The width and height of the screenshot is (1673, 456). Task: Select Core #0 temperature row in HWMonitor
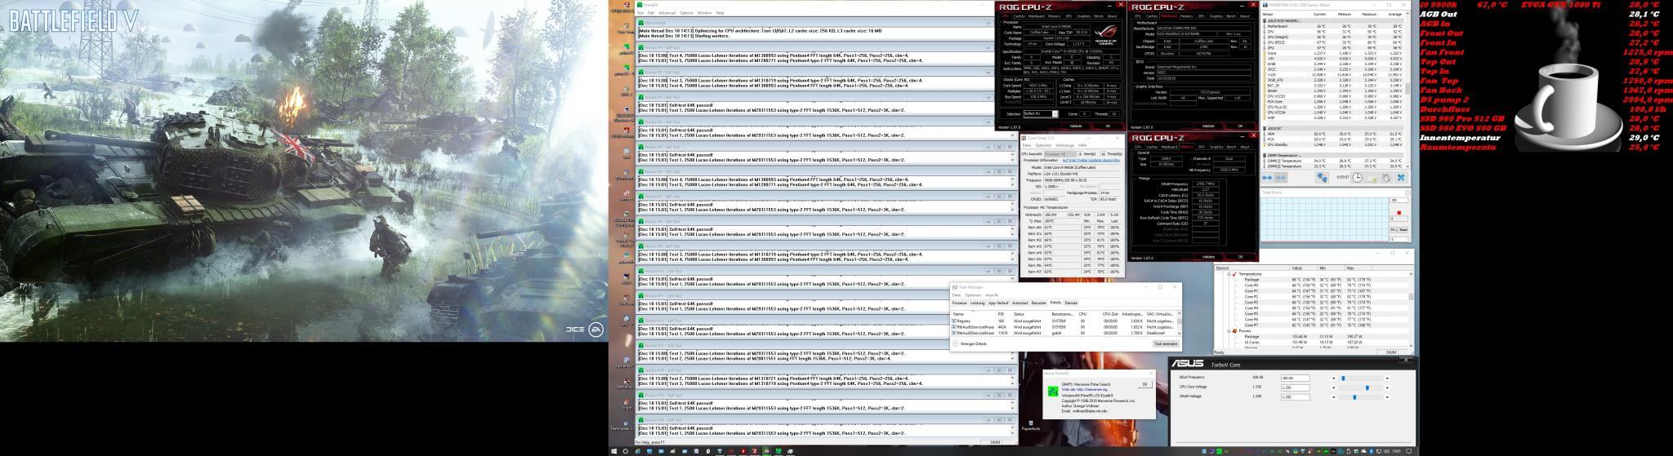[x=1312, y=286]
